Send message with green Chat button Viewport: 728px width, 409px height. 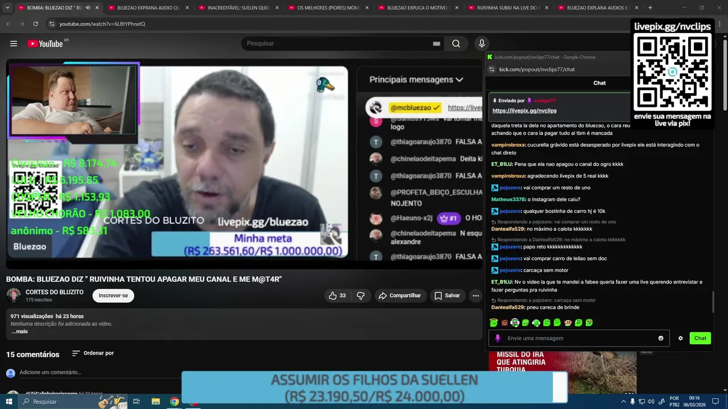700,339
